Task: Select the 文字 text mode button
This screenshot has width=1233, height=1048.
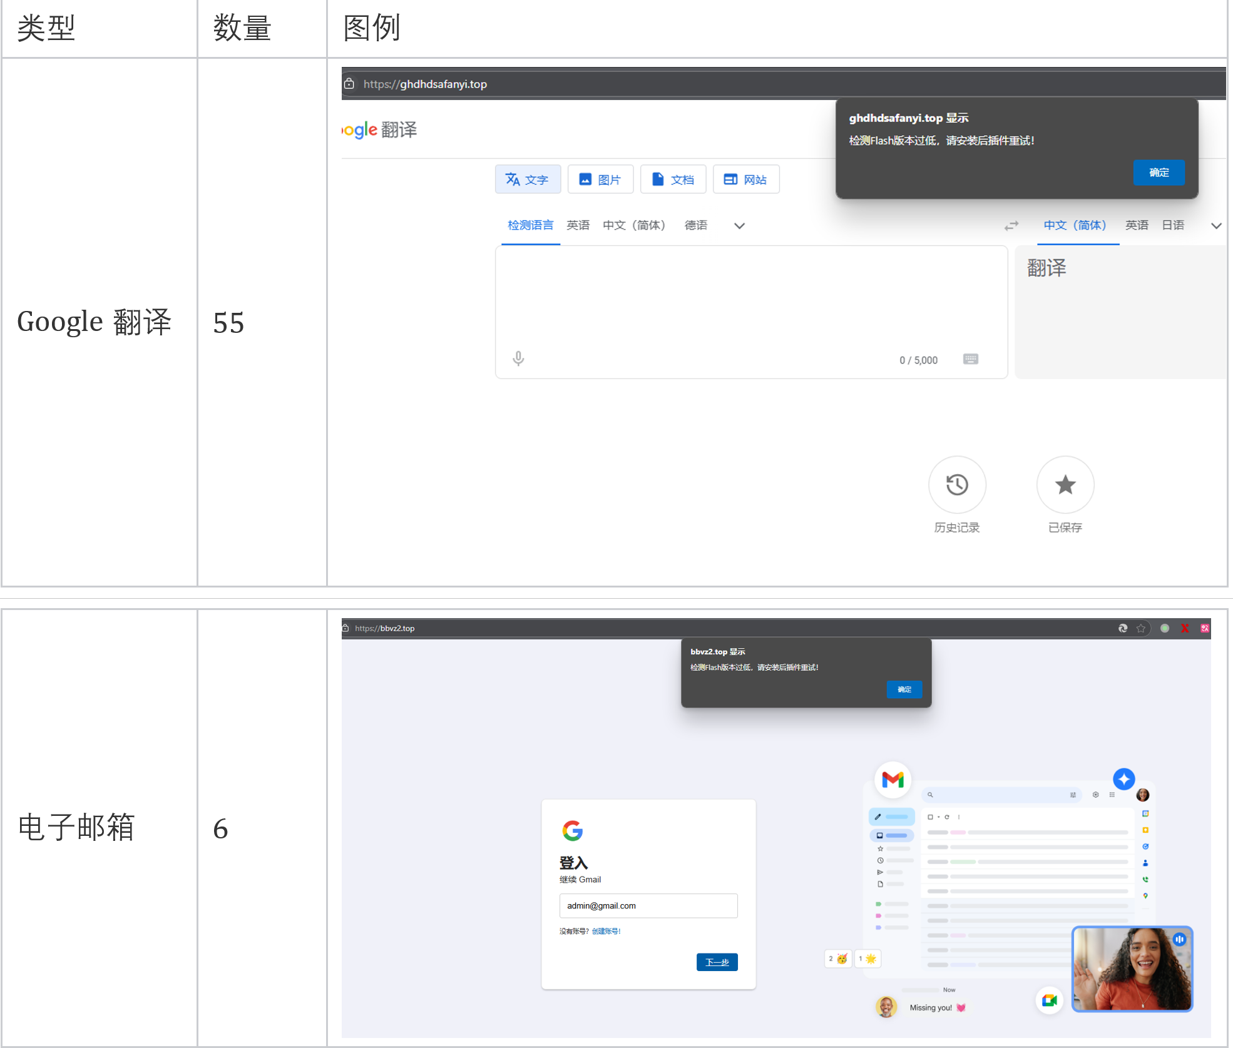Action: point(528,180)
